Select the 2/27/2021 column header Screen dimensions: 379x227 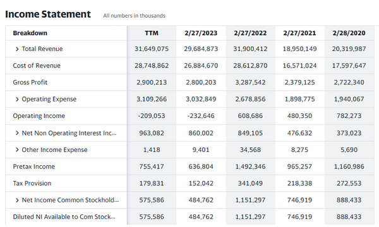[299, 33]
